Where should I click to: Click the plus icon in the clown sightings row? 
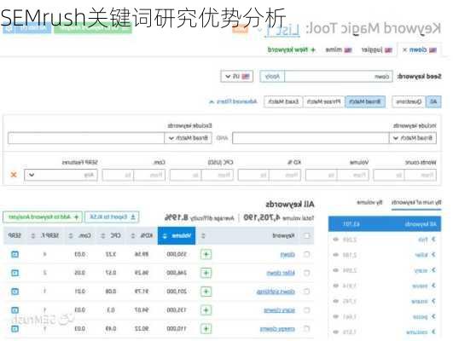[206, 292]
